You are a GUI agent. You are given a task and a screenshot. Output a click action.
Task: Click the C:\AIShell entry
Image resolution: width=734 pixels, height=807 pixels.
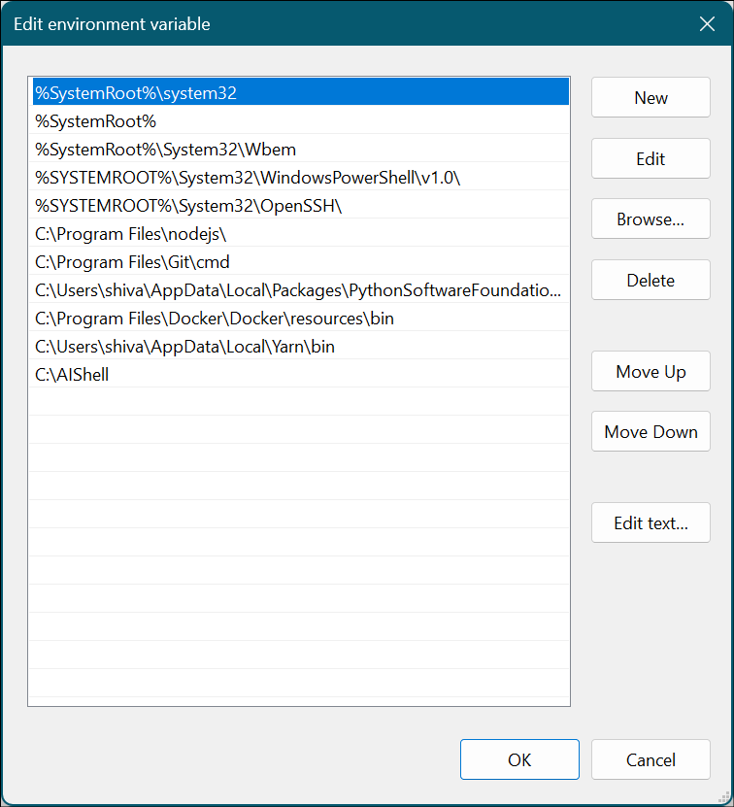coord(72,375)
